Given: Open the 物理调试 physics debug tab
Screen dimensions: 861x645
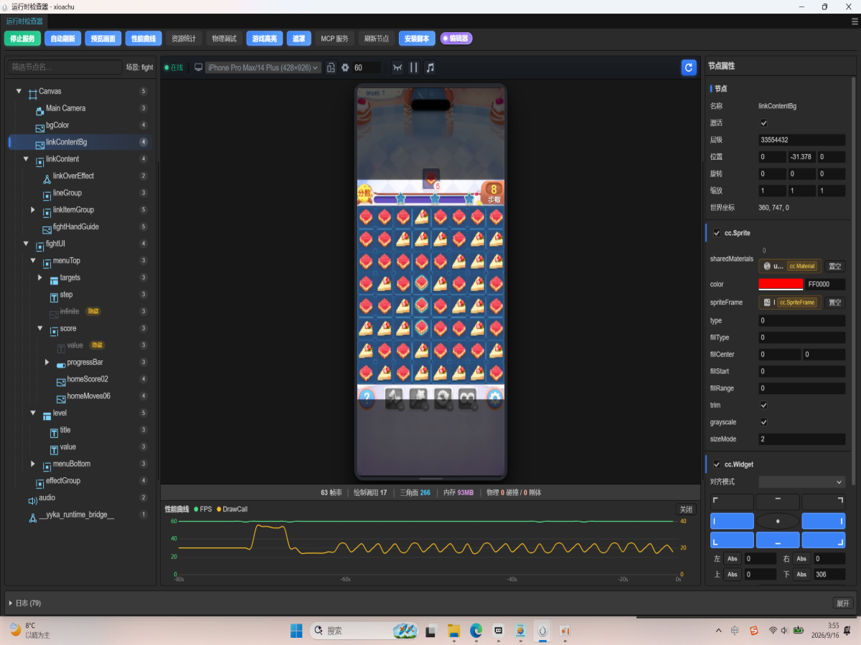Looking at the screenshot, I should [224, 39].
